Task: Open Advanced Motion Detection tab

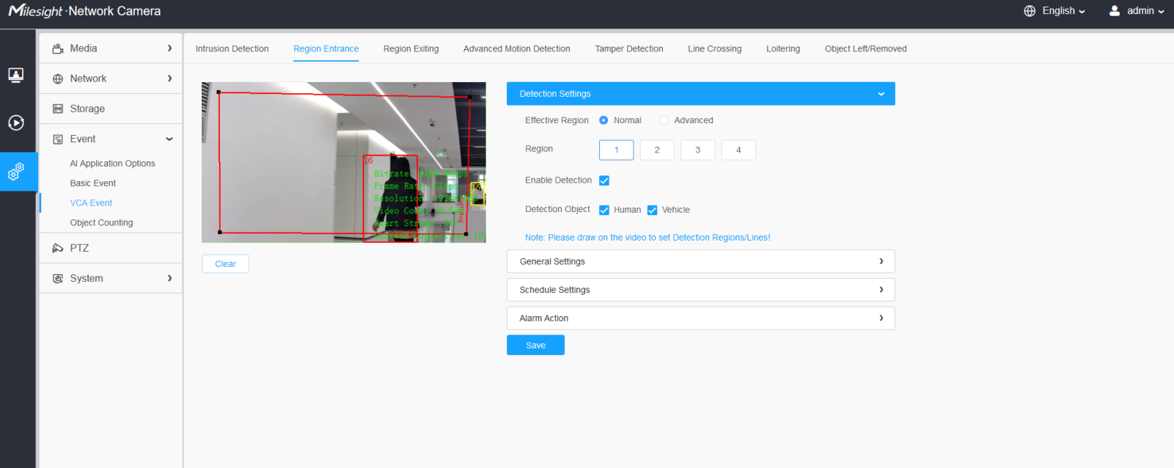Action: pos(516,49)
